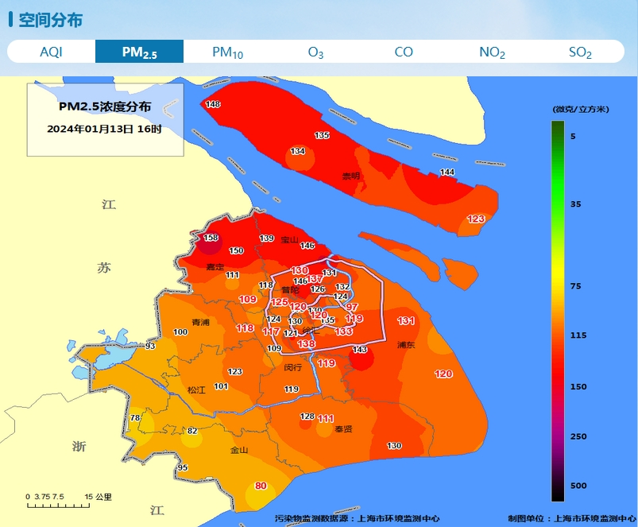The image size is (638, 527).
Task: Select the station marker reading 93
Action: [x=150, y=346]
